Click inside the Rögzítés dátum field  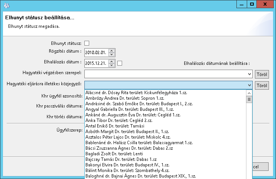(x=96, y=53)
